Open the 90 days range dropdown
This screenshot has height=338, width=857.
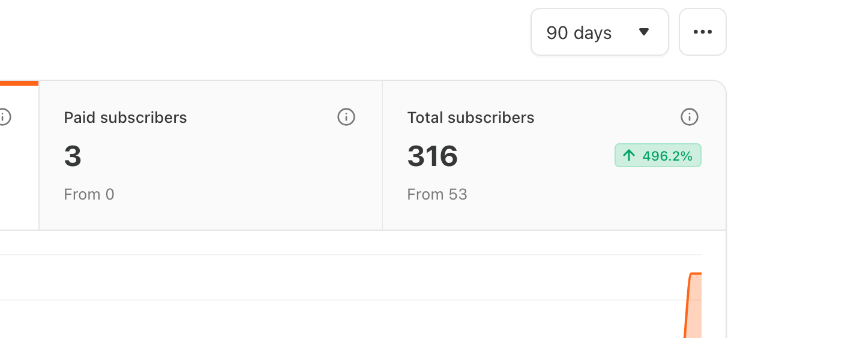599,32
